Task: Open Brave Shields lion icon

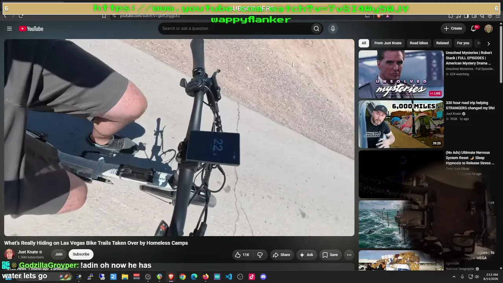Action: click(x=379, y=16)
